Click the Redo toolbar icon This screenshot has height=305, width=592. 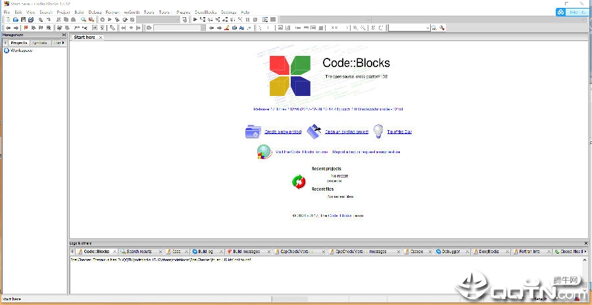point(48,20)
